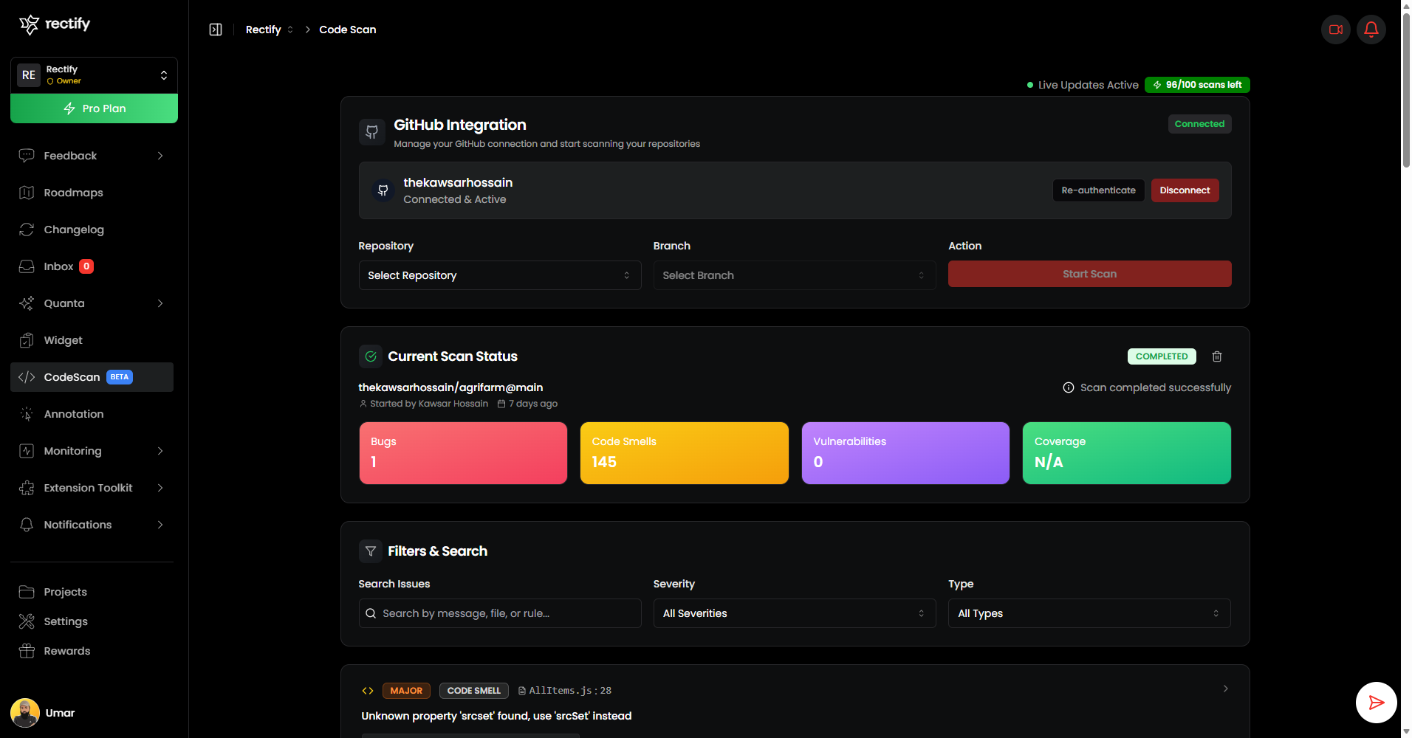Open Widget in the sidebar
1412x738 pixels.
(92, 340)
